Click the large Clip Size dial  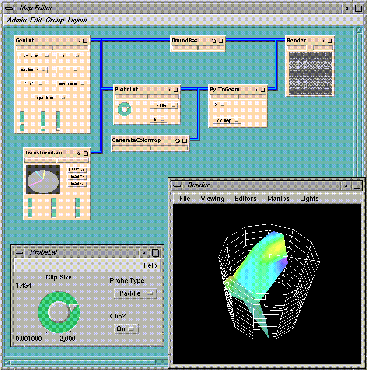(58, 312)
